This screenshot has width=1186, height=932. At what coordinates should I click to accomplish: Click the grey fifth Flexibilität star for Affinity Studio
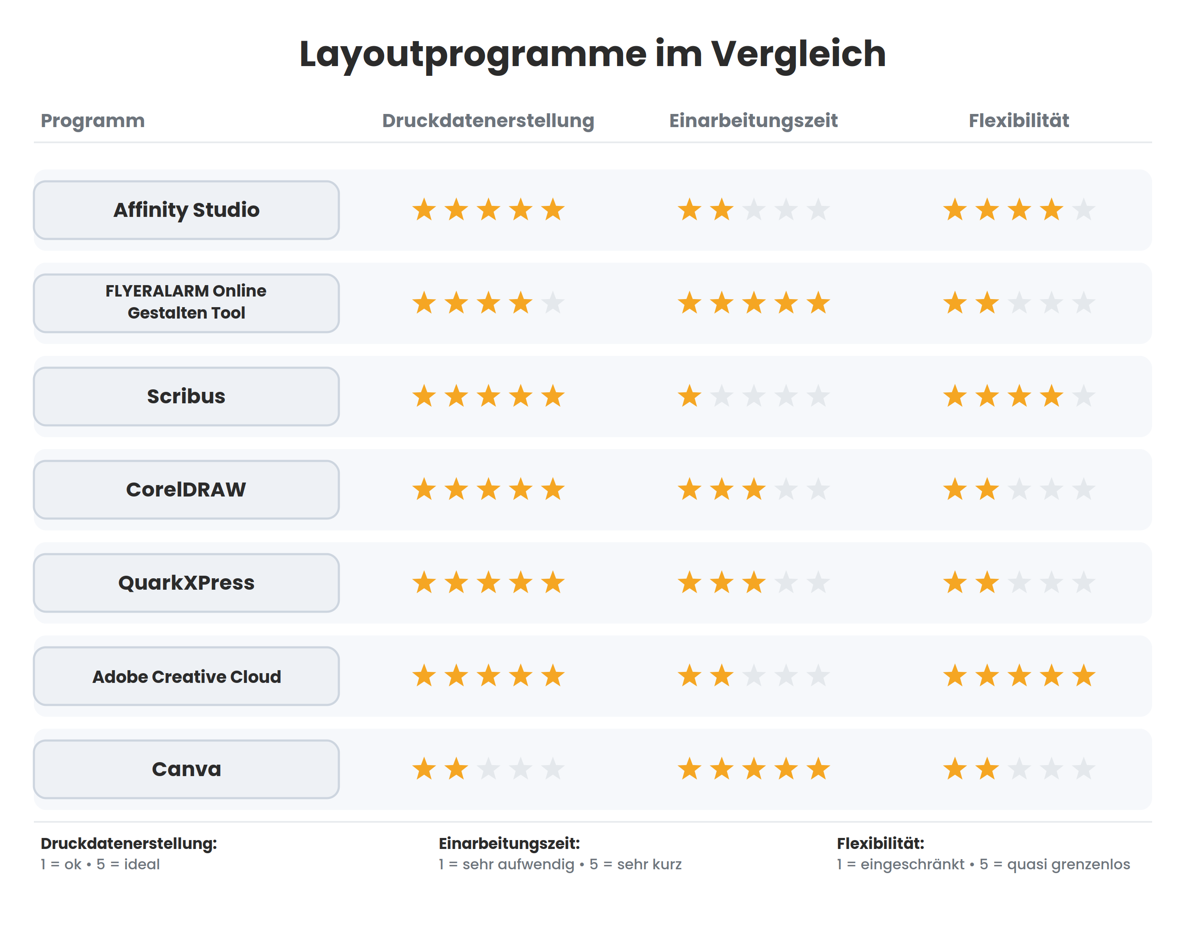(1083, 210)
